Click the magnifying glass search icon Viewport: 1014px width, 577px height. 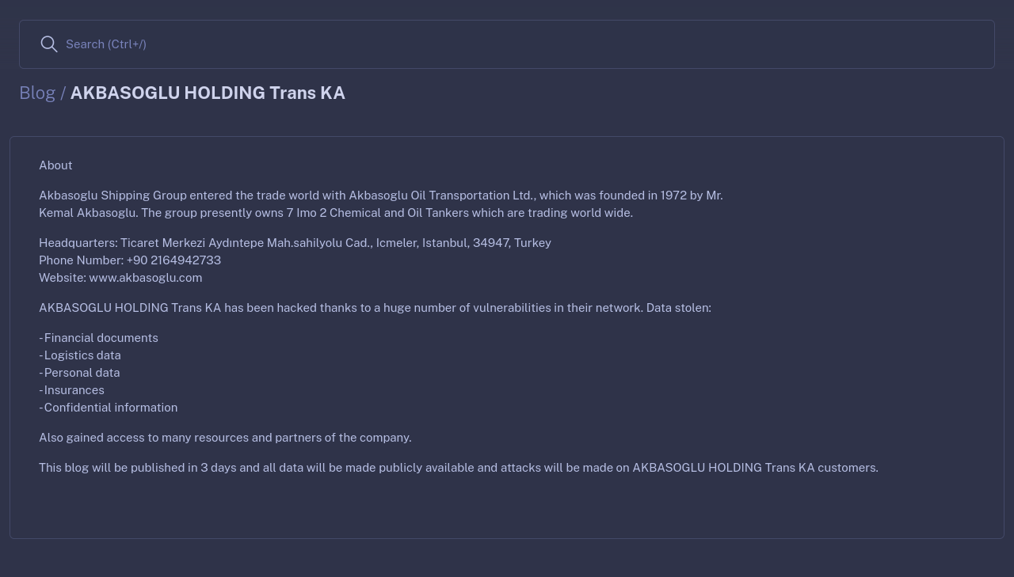[49, 44]
